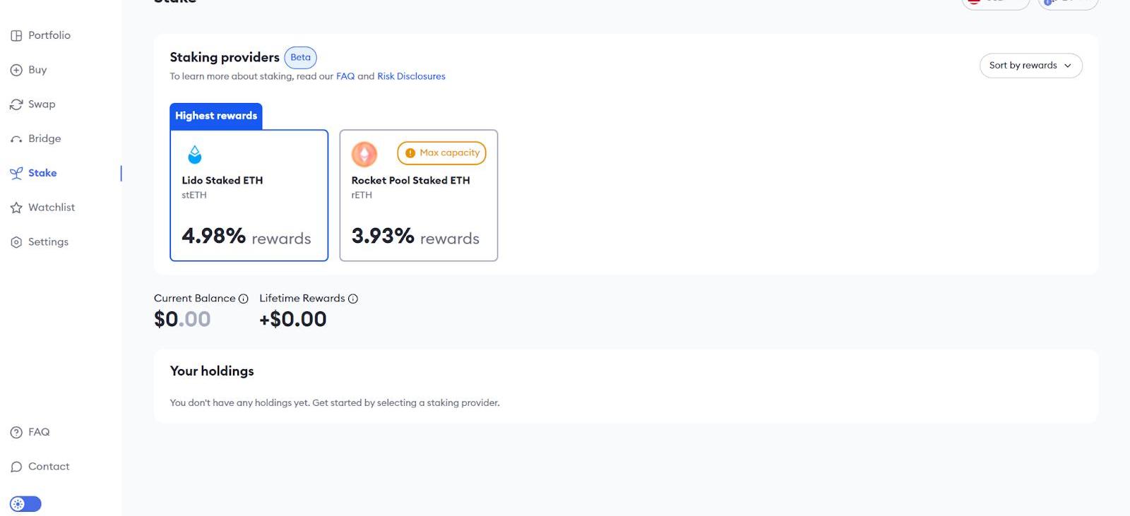Open the Portfolio page icon

pos(16,35)
